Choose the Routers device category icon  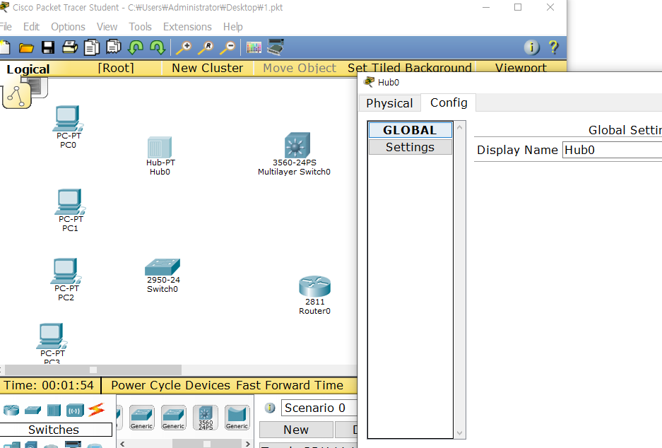pyautogui.click(x=11, y=410)
